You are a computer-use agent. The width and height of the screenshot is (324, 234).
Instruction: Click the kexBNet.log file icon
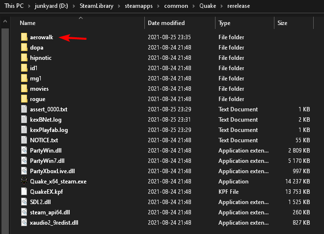25,120
